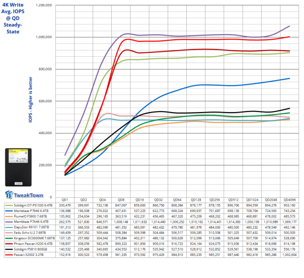Click the 'QD8' column header
This screenshot has height=278, width=304.
point(121,200)
